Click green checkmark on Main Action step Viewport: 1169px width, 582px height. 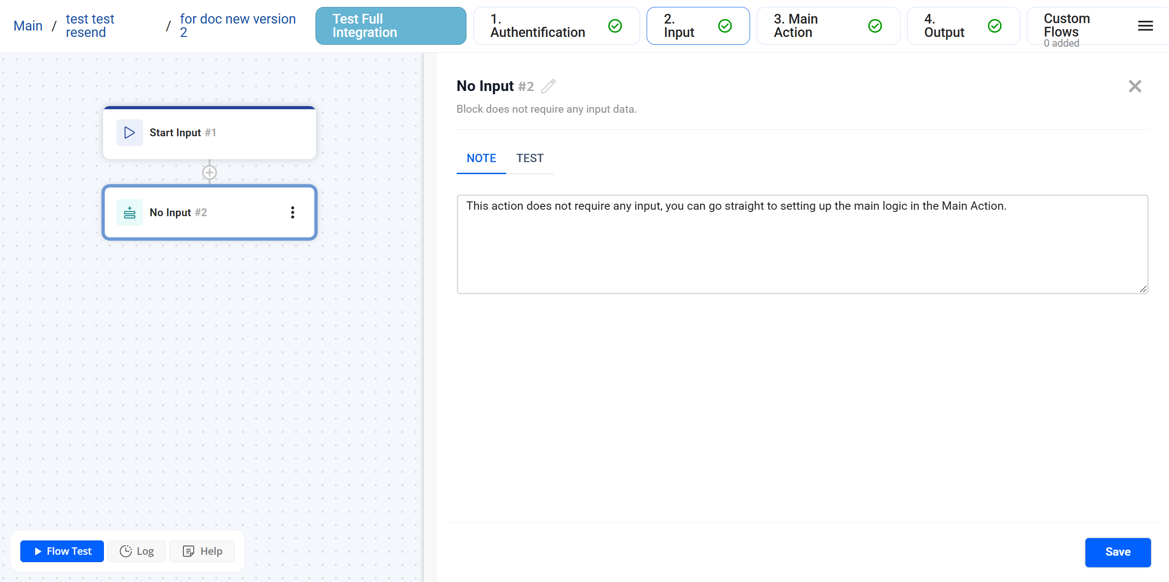pos(875,26)
